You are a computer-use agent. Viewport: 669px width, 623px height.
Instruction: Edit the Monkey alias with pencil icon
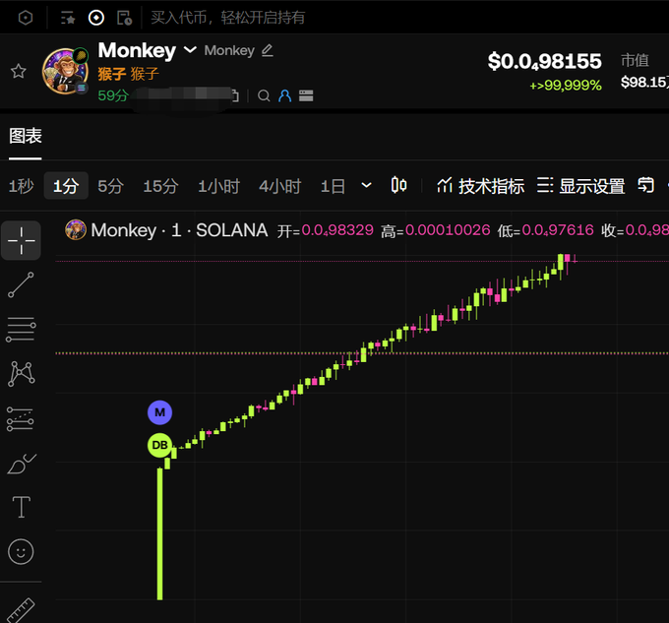coord(267,50)
